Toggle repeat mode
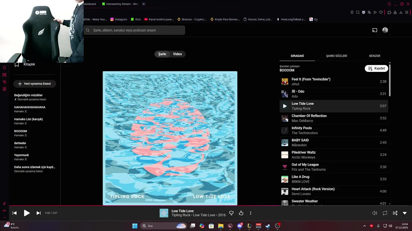Image resolution: width=412 pixels, height=231 pixels. click(385, 213)
